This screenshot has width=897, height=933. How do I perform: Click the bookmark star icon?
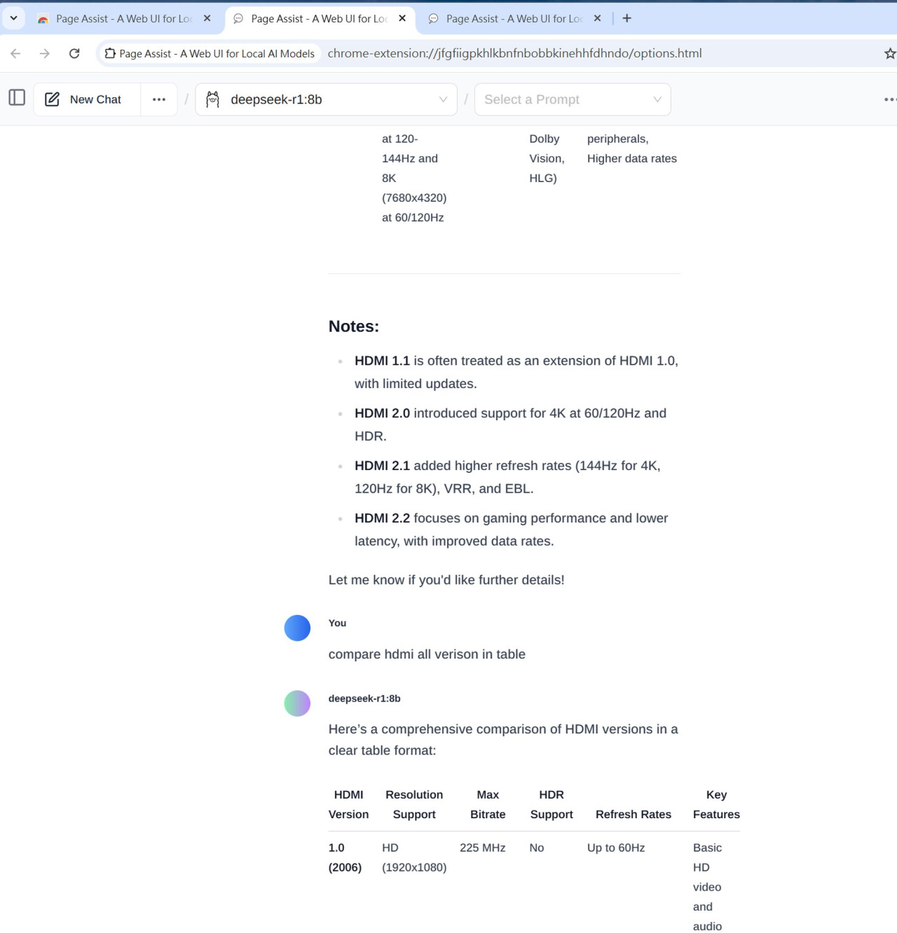click(x=891, y=53)
